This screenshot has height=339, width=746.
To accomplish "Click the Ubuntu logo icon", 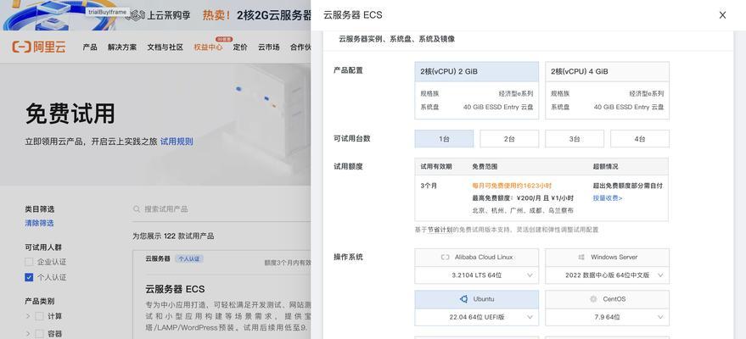I will pos(464,299).
